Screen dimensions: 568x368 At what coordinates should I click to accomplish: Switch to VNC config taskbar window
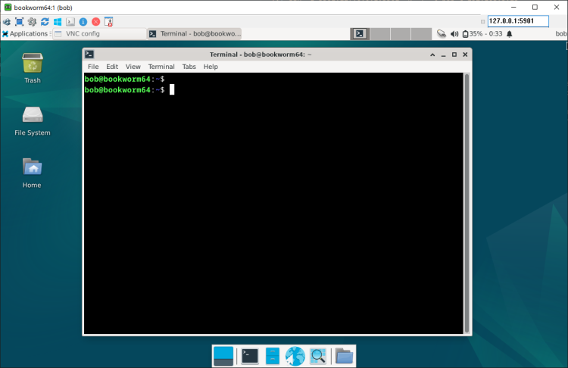100,33
